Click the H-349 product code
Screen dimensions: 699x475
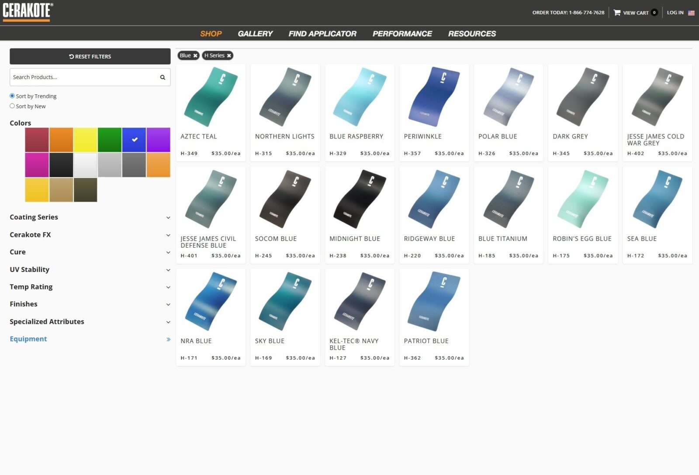pyautogui.click(x=189, y=154)
